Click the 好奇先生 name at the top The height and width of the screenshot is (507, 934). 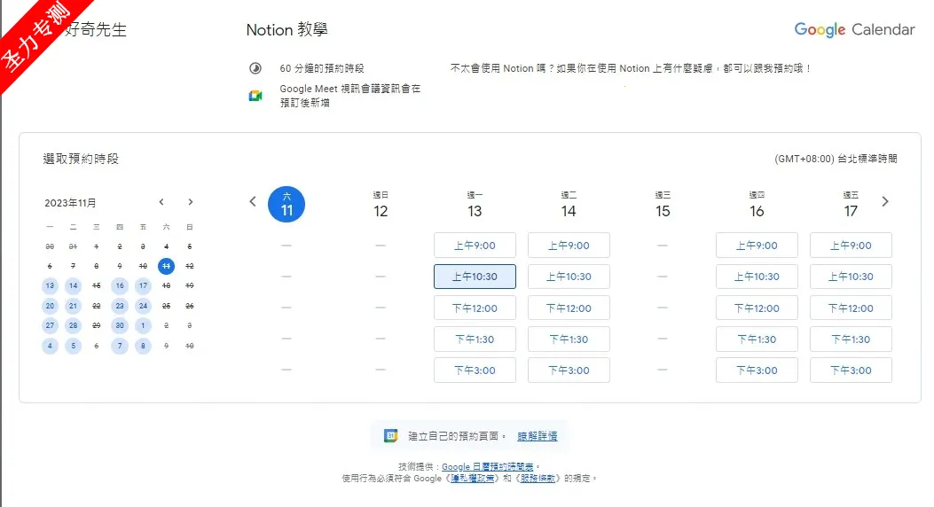[x=95, y=30]
